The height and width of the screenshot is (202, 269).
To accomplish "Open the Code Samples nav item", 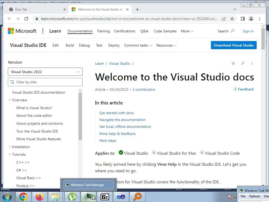I will pyautogui.click(x=165, y=31).
